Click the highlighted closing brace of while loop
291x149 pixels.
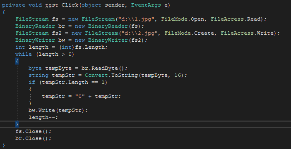pos(17,124)
